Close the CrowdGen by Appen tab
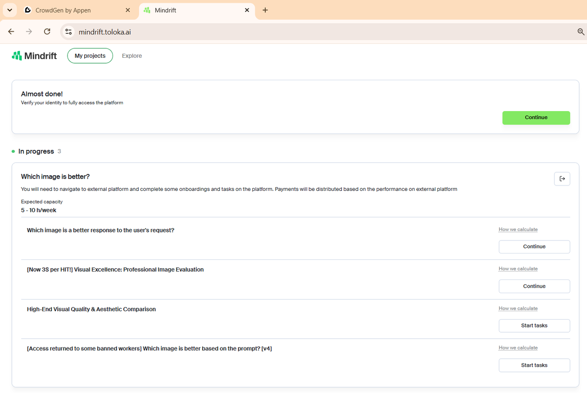Screen dimensions: 587x393 click(128, 10)
